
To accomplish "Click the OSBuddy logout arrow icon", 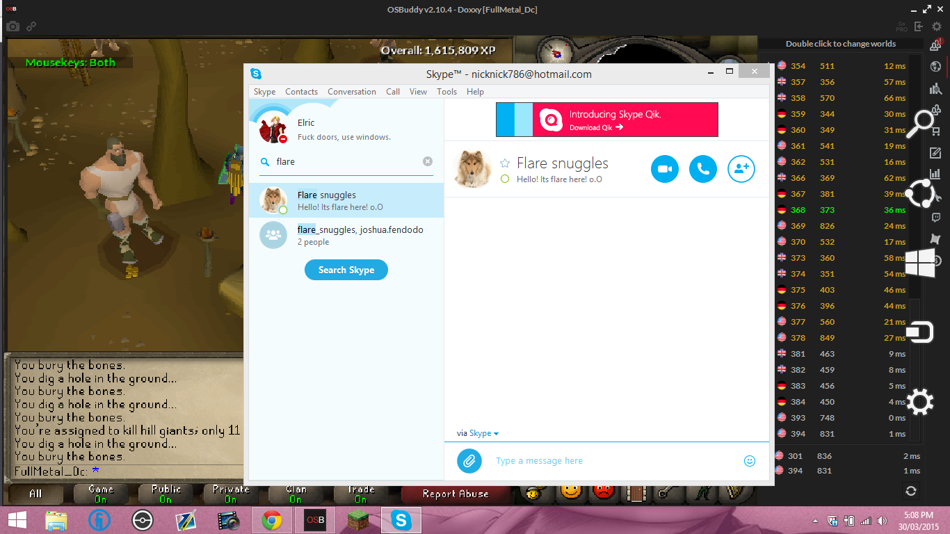I will (919, 26).
